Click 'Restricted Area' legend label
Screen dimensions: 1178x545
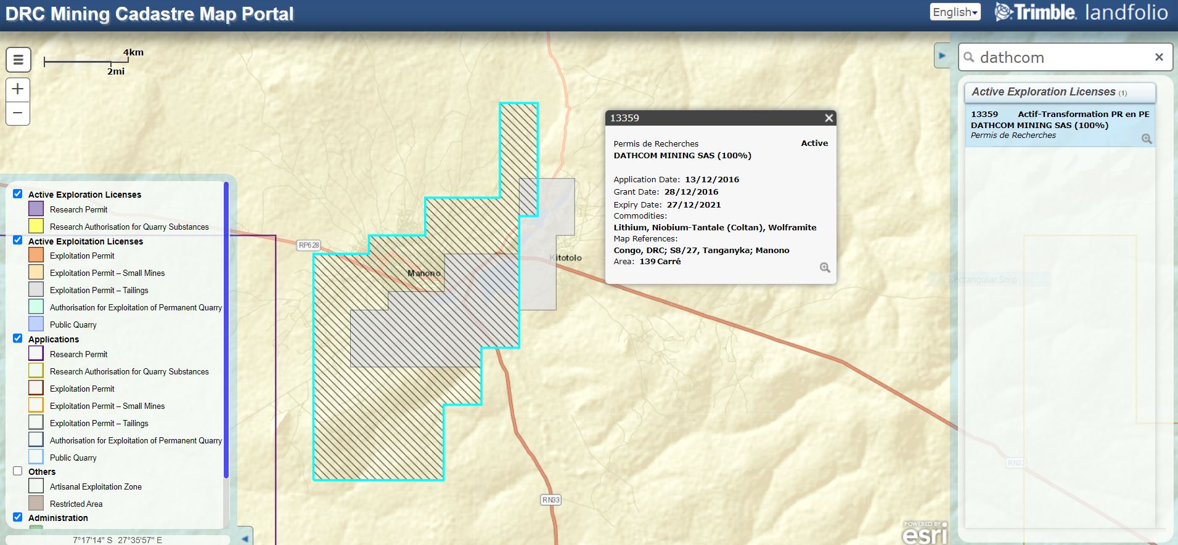tap(76, 504)
